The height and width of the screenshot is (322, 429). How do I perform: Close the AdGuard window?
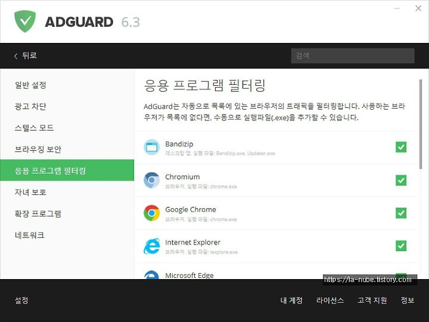pyautogui.click(x=418, y=8)
